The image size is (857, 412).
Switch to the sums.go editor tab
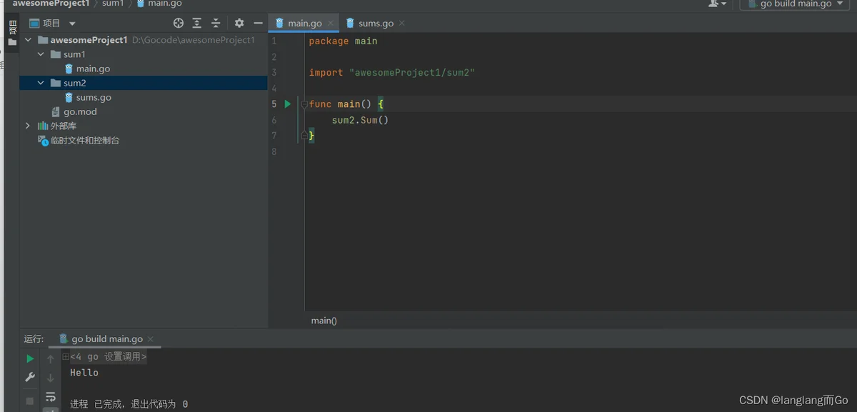(376, 24)
